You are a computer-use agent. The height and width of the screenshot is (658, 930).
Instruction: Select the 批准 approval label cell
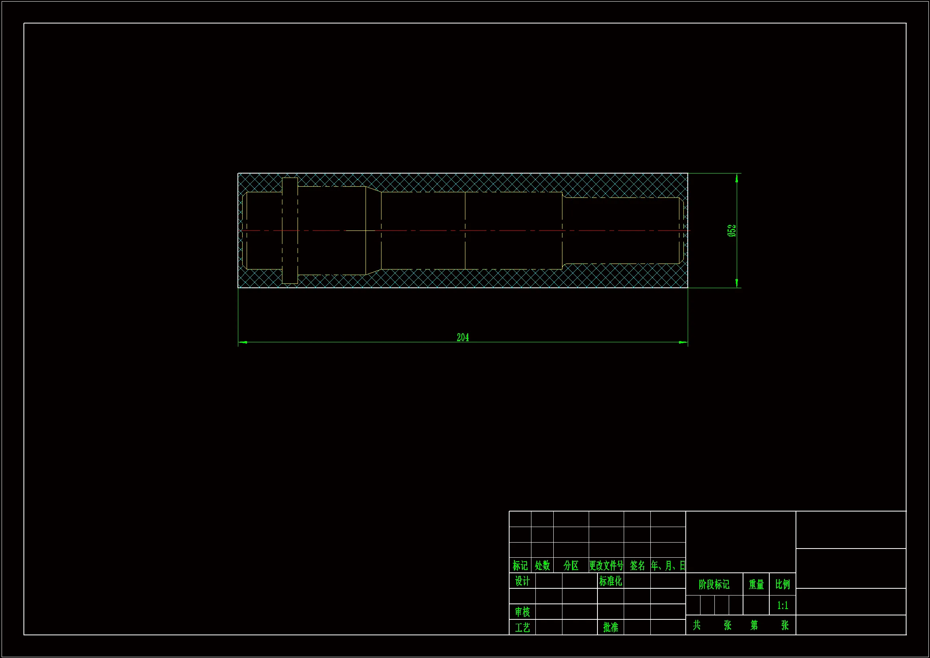pos(611,627)
